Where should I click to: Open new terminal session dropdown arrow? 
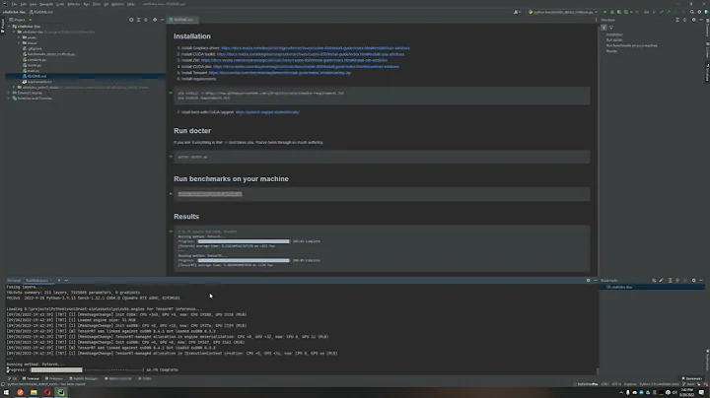coord(66,281)
